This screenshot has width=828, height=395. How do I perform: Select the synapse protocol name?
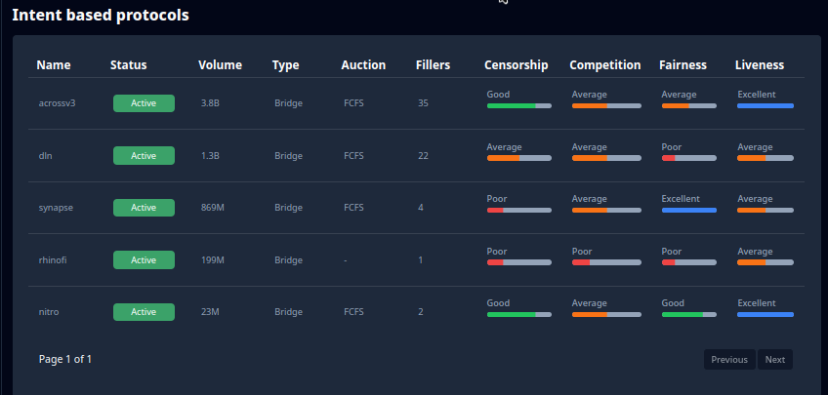tap(56, 208)
